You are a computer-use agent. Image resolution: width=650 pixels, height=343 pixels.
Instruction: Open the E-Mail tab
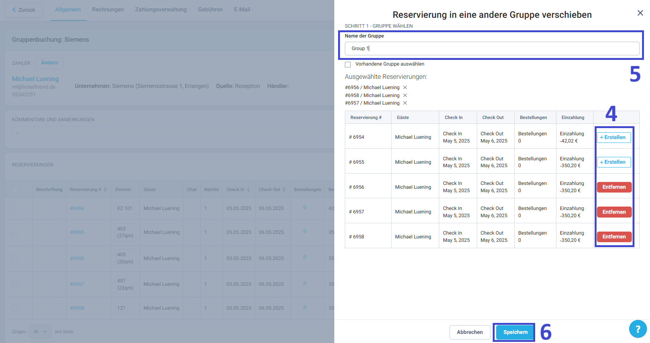[242, 9]
